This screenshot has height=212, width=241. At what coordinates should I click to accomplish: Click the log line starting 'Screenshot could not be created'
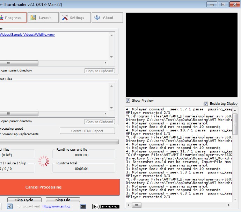point(178,162)
